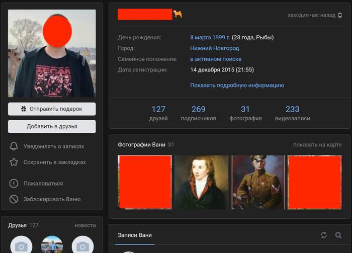Viewport: 352px width, 253px height.
Task: Click новости link in friends block
Action: [x=85, y=225]
